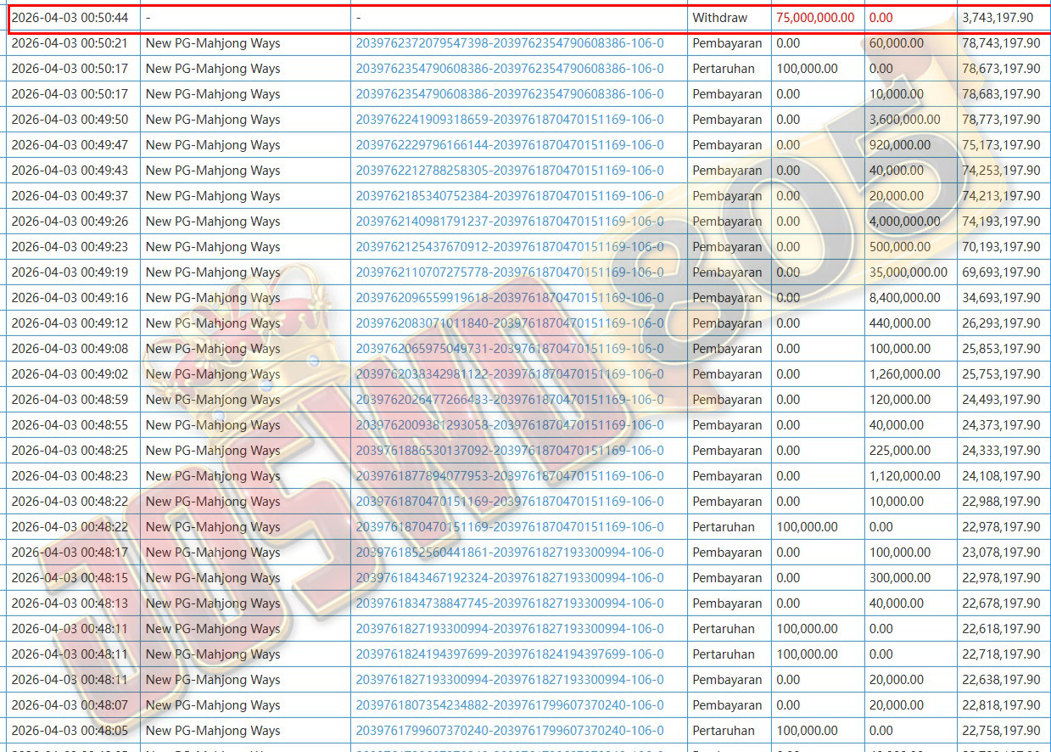Click transaction link starting with 2039761852560441861
The image size is (1051, 752).
tap(510, 553)
